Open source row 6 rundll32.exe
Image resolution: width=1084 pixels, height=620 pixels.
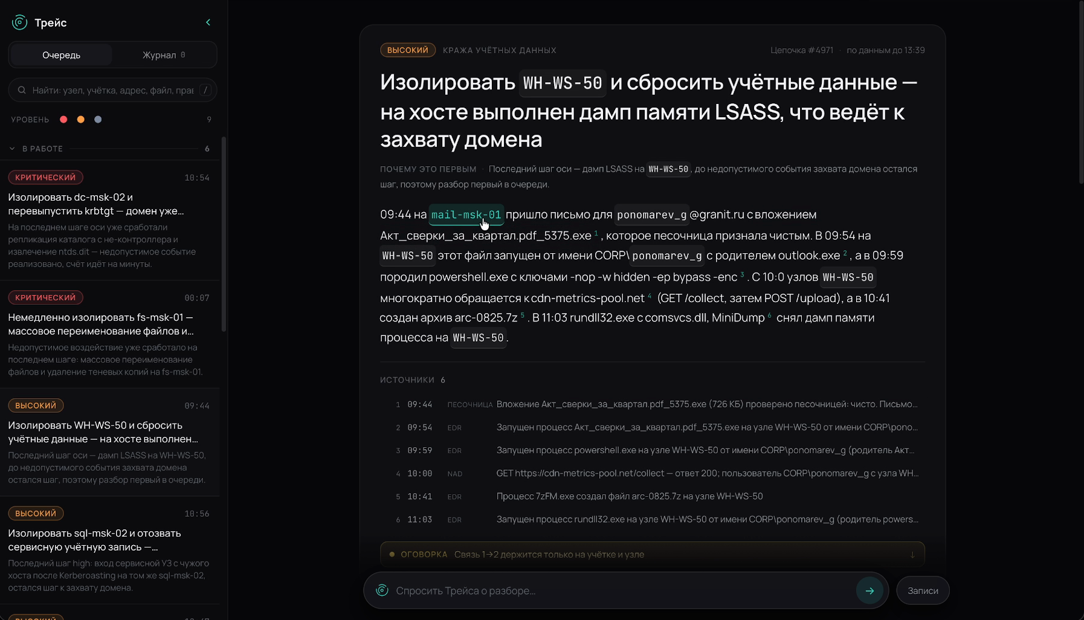(653, 519)
